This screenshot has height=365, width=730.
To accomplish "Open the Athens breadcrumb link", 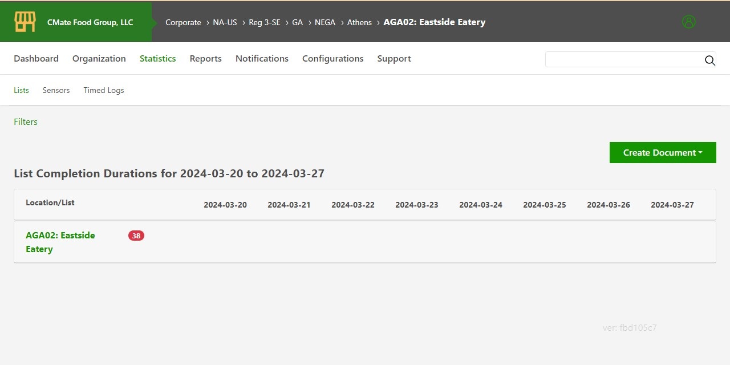I will (x=359, y=22).
